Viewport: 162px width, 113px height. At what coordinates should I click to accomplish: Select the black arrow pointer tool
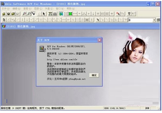pyautogui.click(x=44, y=14)
